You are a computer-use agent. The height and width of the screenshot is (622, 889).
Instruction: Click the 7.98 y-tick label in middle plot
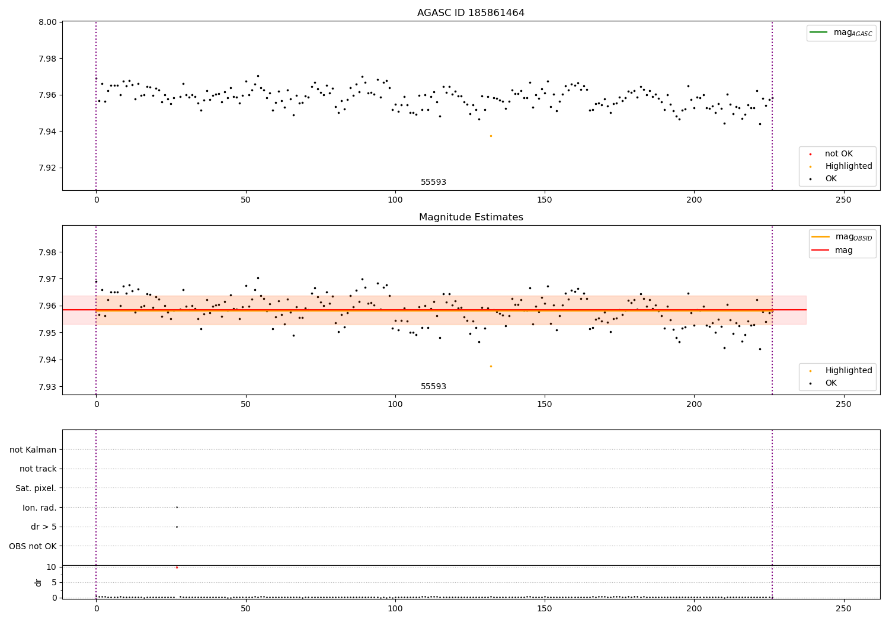pos(47,252)
